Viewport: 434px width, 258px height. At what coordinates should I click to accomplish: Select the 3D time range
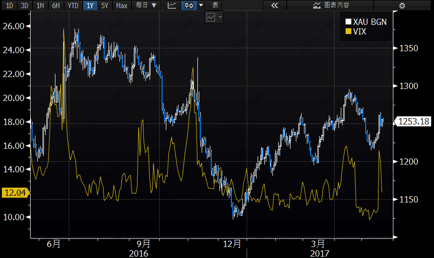pos(25,5)
